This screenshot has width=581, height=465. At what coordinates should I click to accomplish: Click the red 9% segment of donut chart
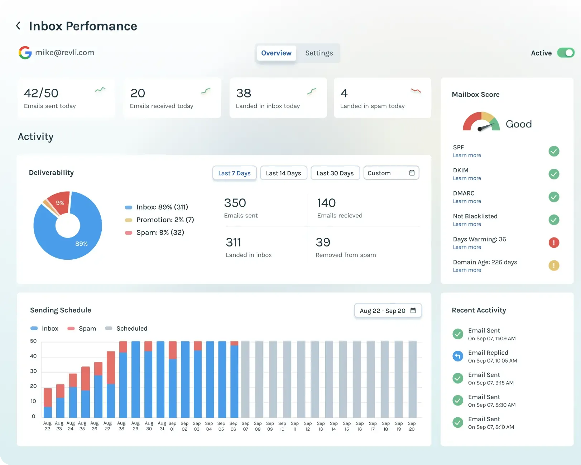60,202
